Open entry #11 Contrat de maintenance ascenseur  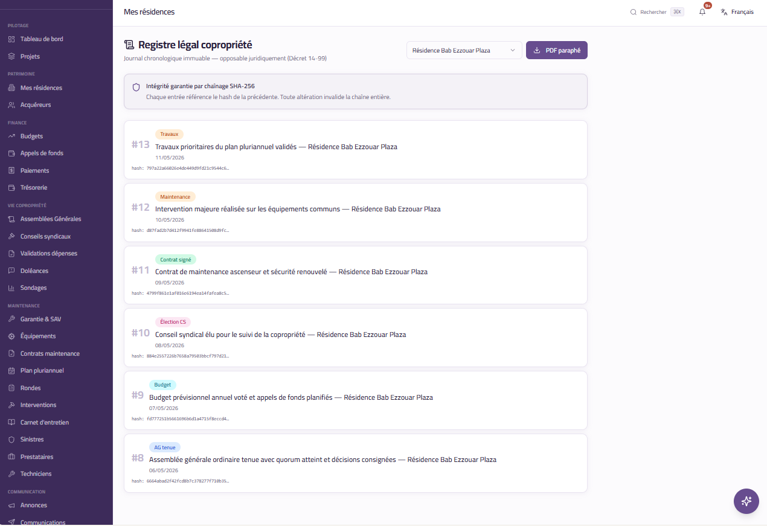pos(356,275)
